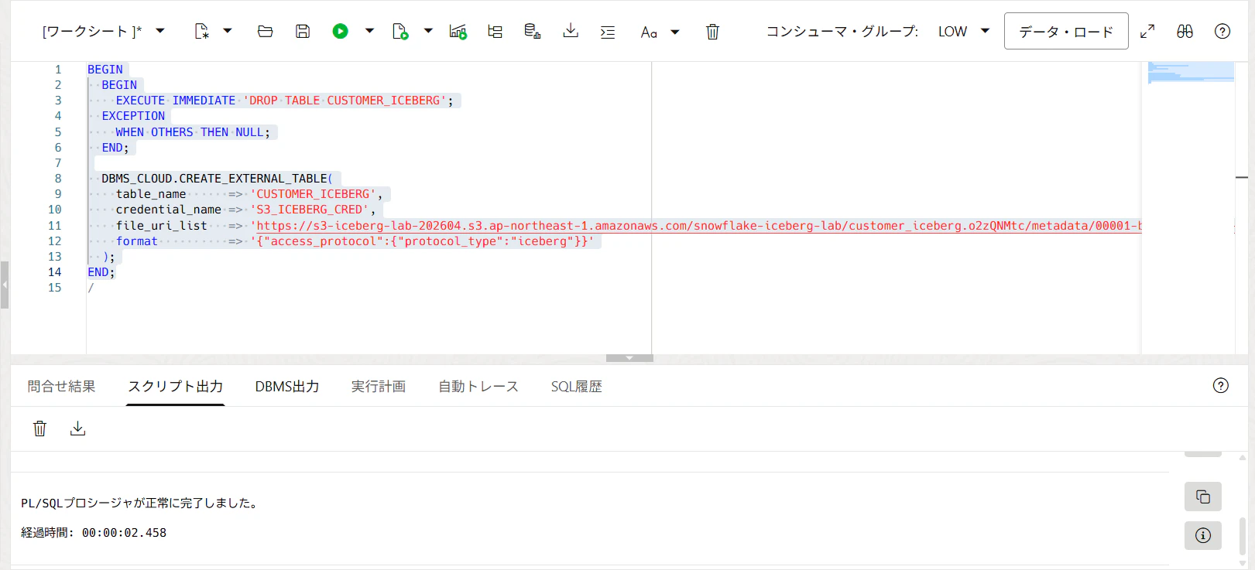
Task: Run the statement with green play button
Action: (x=340, y=31)
